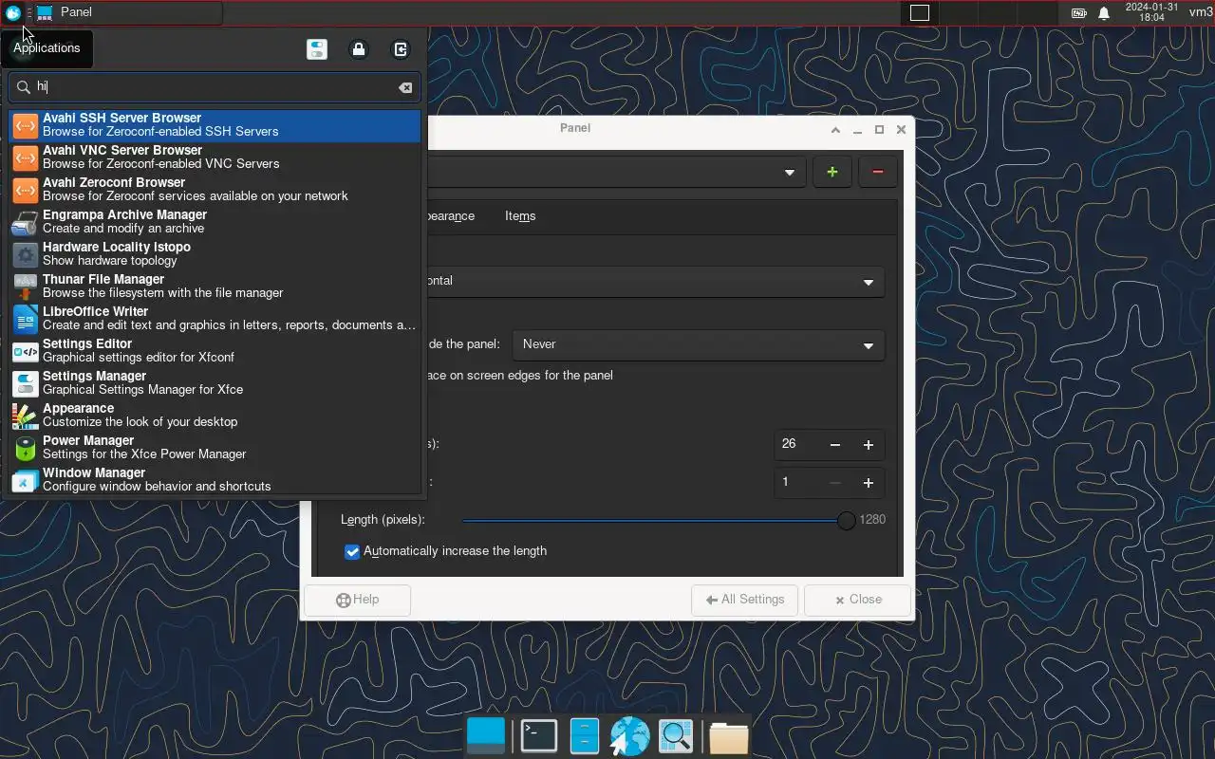Click the Panel task button in top bar
The height and width of the screenshot is (759, 1215).
pos(128,12)
